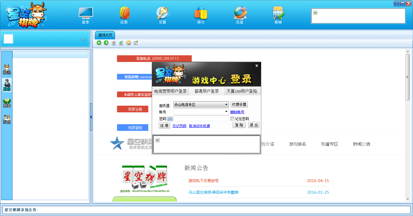
Task: Open 游戏排名 page menu
Action: point(297,144)
